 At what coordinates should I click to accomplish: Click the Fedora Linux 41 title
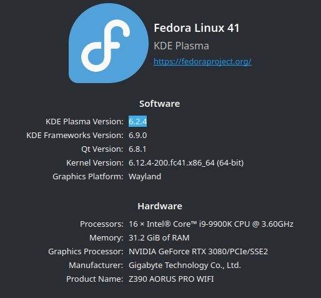coord(197,28)
